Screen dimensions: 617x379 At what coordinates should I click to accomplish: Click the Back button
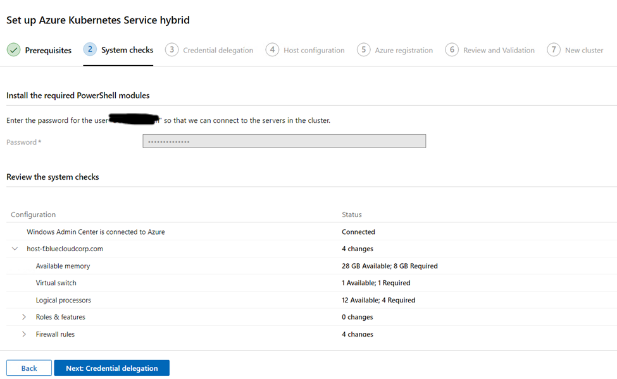point(28,368)
